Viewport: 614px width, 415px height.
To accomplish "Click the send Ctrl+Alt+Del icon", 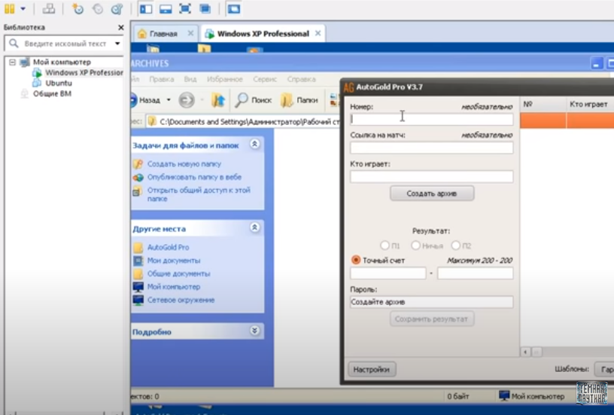I will (49, 9).
